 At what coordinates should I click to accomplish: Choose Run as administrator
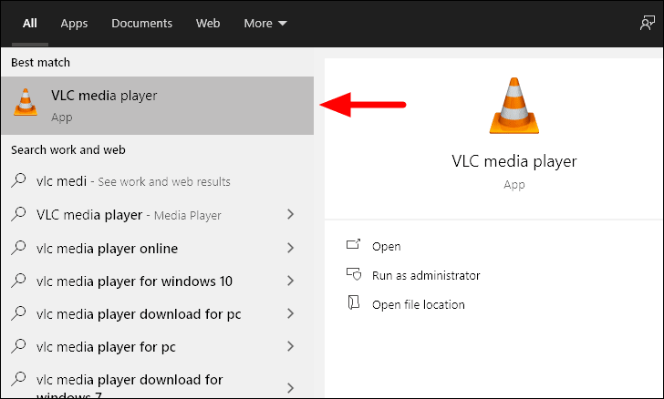(426, 275)
